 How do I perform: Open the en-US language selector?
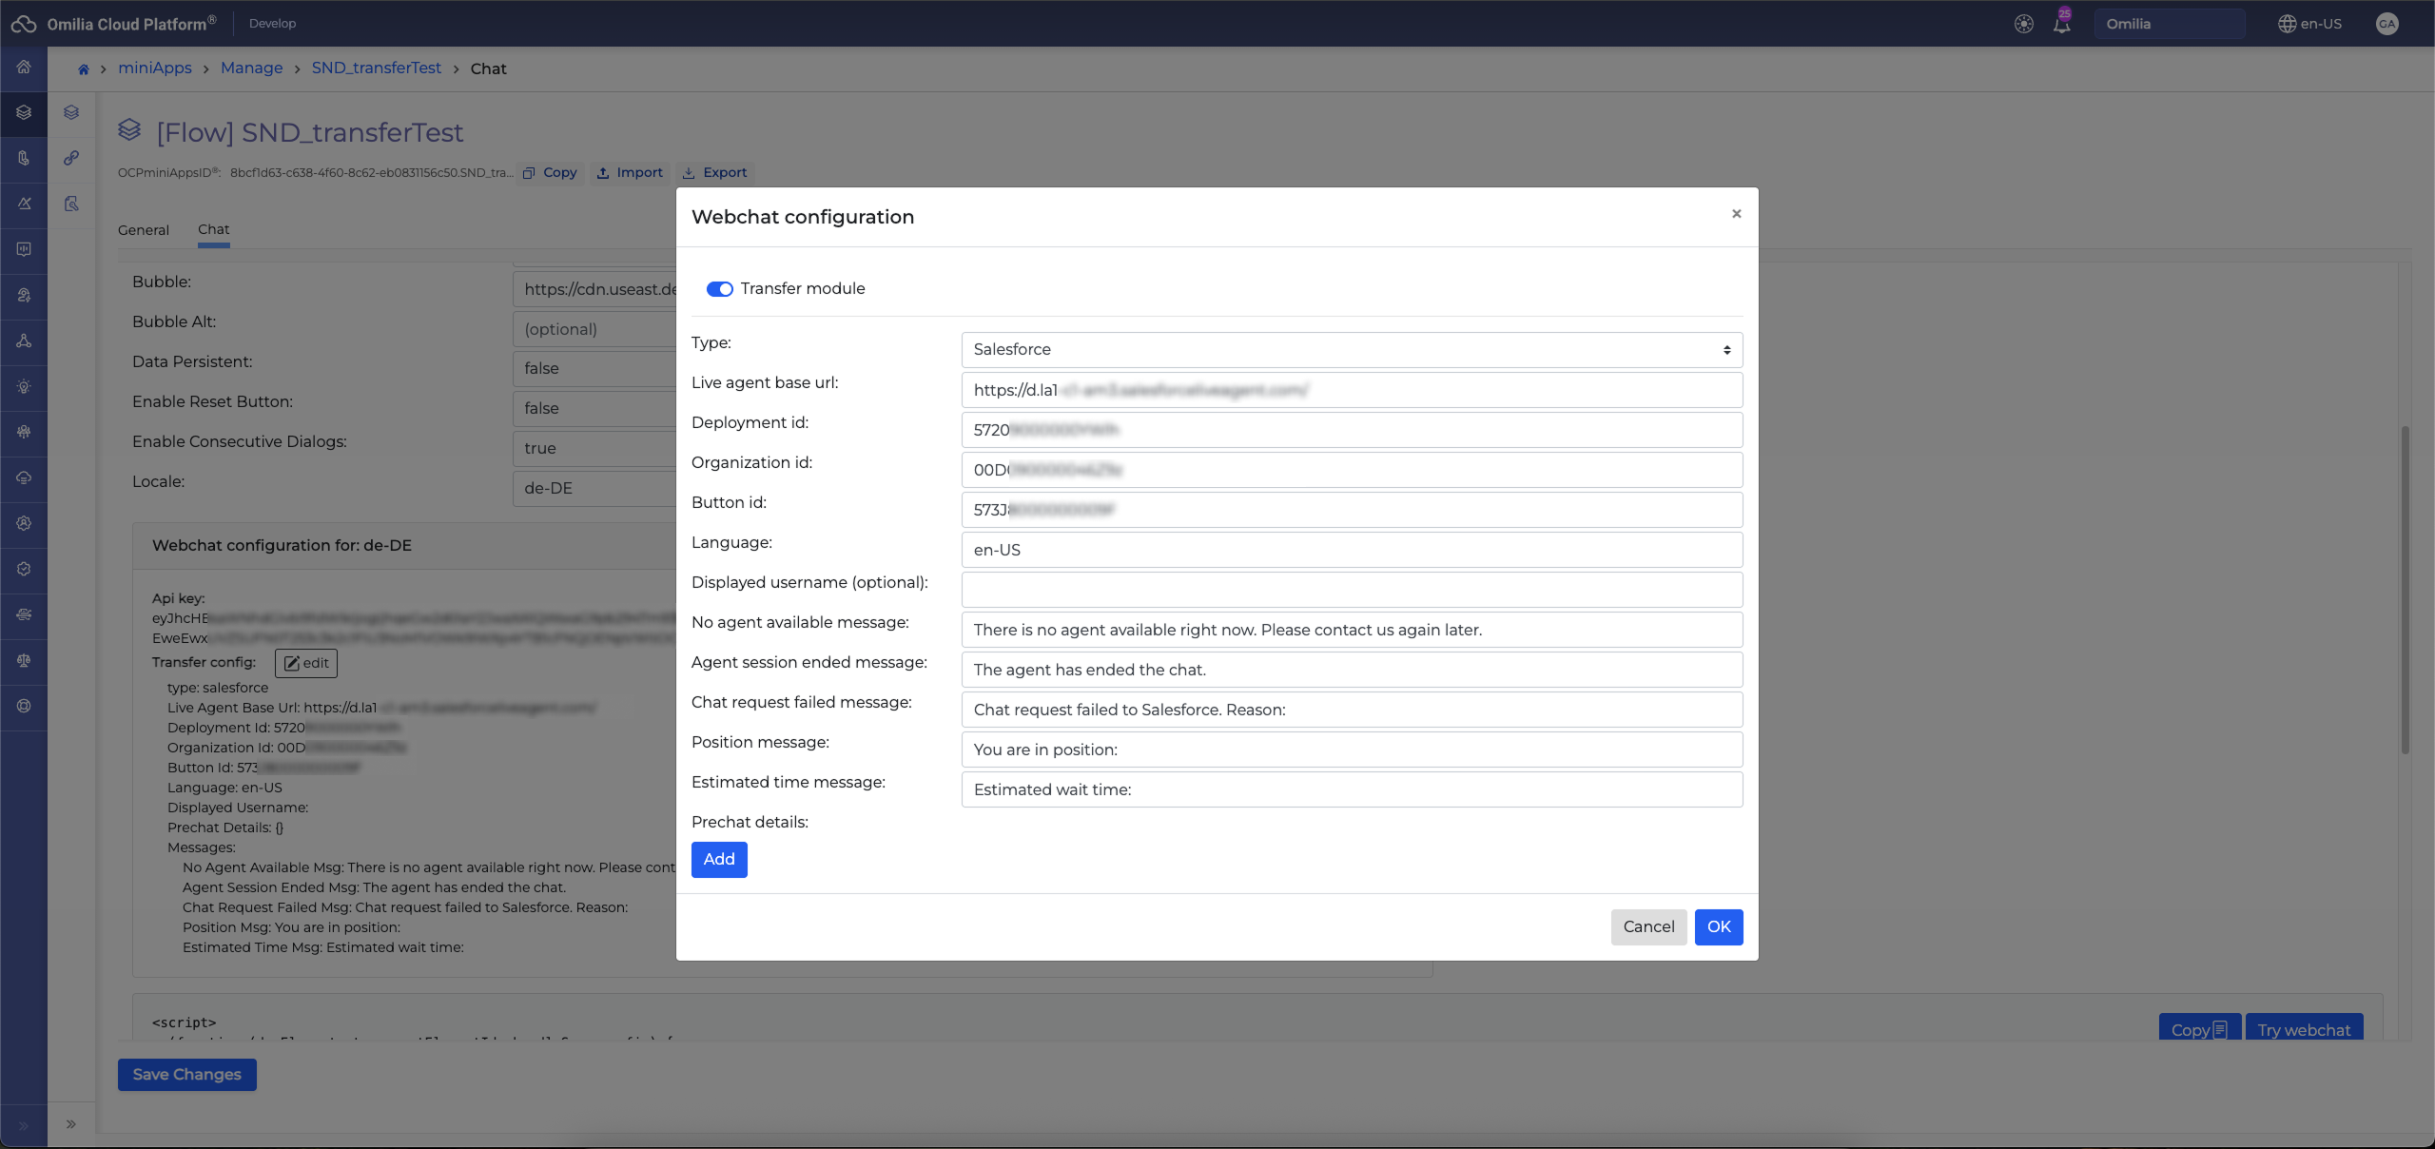(2309, 24)
